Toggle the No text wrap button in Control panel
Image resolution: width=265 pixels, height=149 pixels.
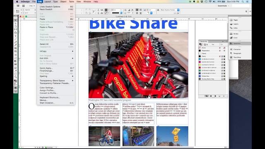click(x=137, y=10)
